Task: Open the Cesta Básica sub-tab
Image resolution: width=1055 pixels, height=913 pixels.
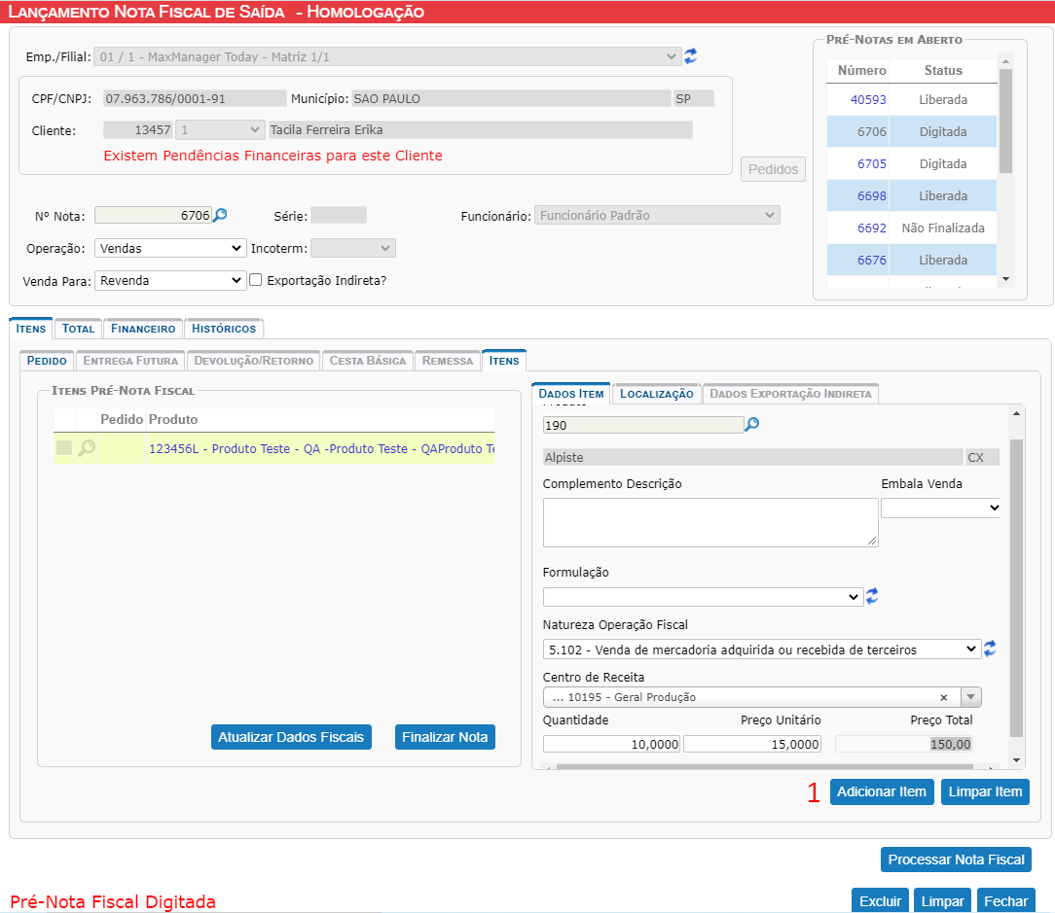Action: [368, 361]
